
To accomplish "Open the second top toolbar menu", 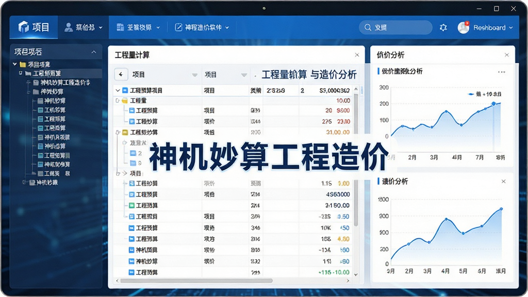I will point(138,27).
